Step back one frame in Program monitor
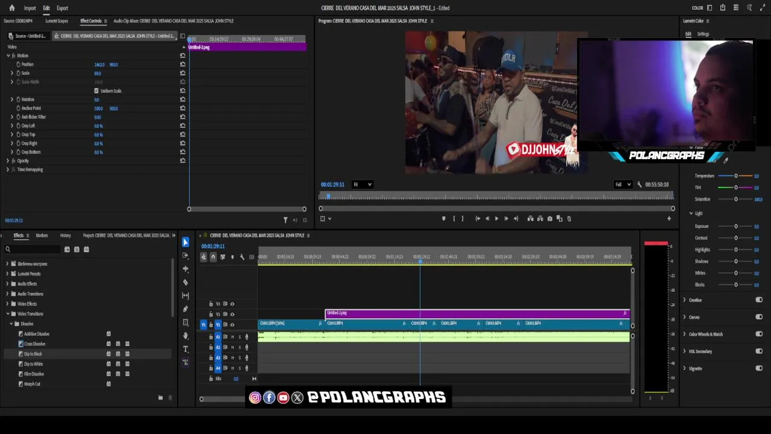 (487, 219)
